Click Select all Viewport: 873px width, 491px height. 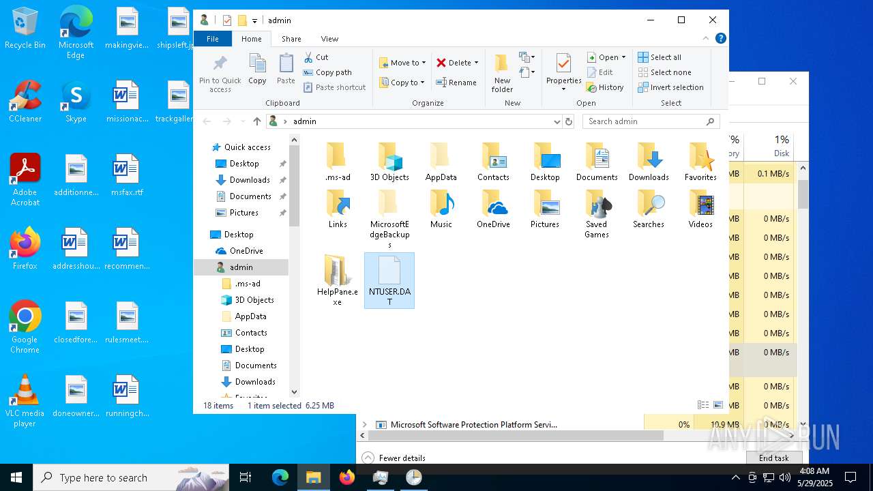660,57
